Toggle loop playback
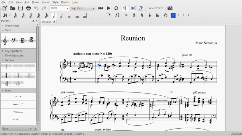Screen dimensions: 242x136 click(x=116, y=8)
